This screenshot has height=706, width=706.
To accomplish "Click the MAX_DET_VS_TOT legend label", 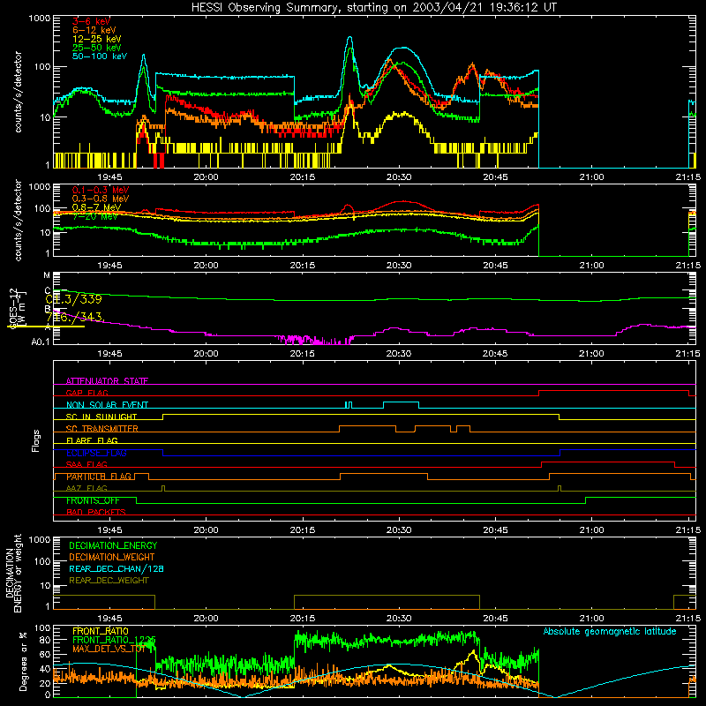I will pos(109,649).
